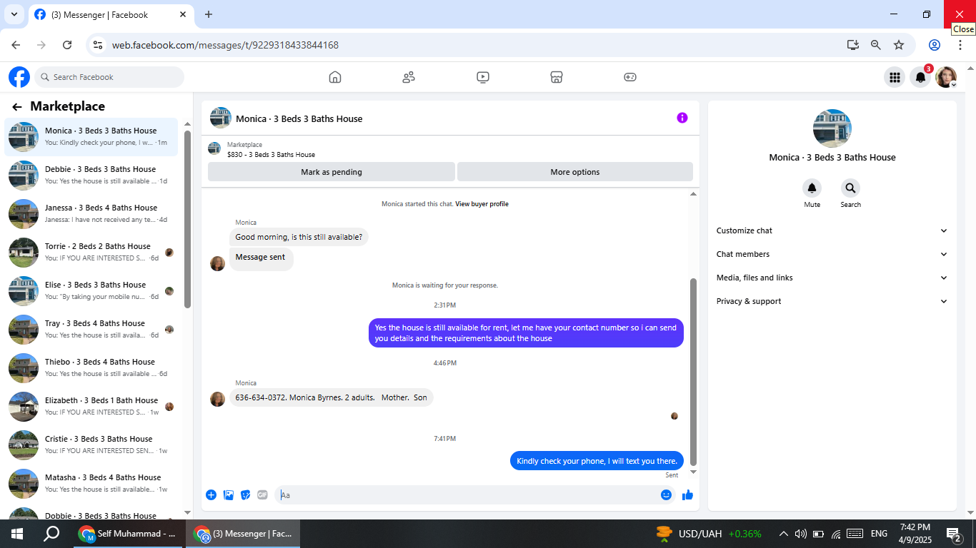Click the Search Facebook field
Image resolution: width=976 pixels, height=548 pixels.
109,77
